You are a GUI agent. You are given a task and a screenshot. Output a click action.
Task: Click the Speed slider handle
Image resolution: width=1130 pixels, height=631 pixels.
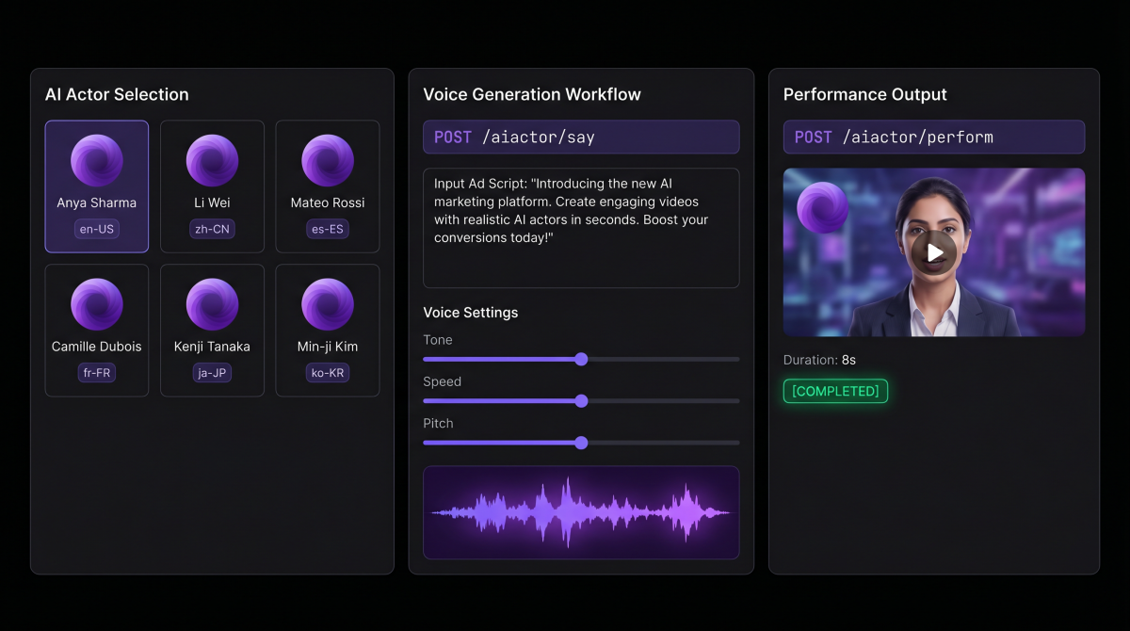point(581,401)
